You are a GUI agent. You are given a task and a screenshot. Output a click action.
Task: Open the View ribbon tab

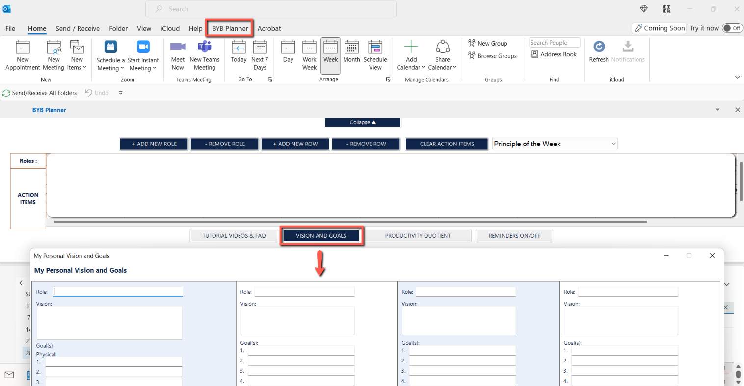[x=144, y=28]
